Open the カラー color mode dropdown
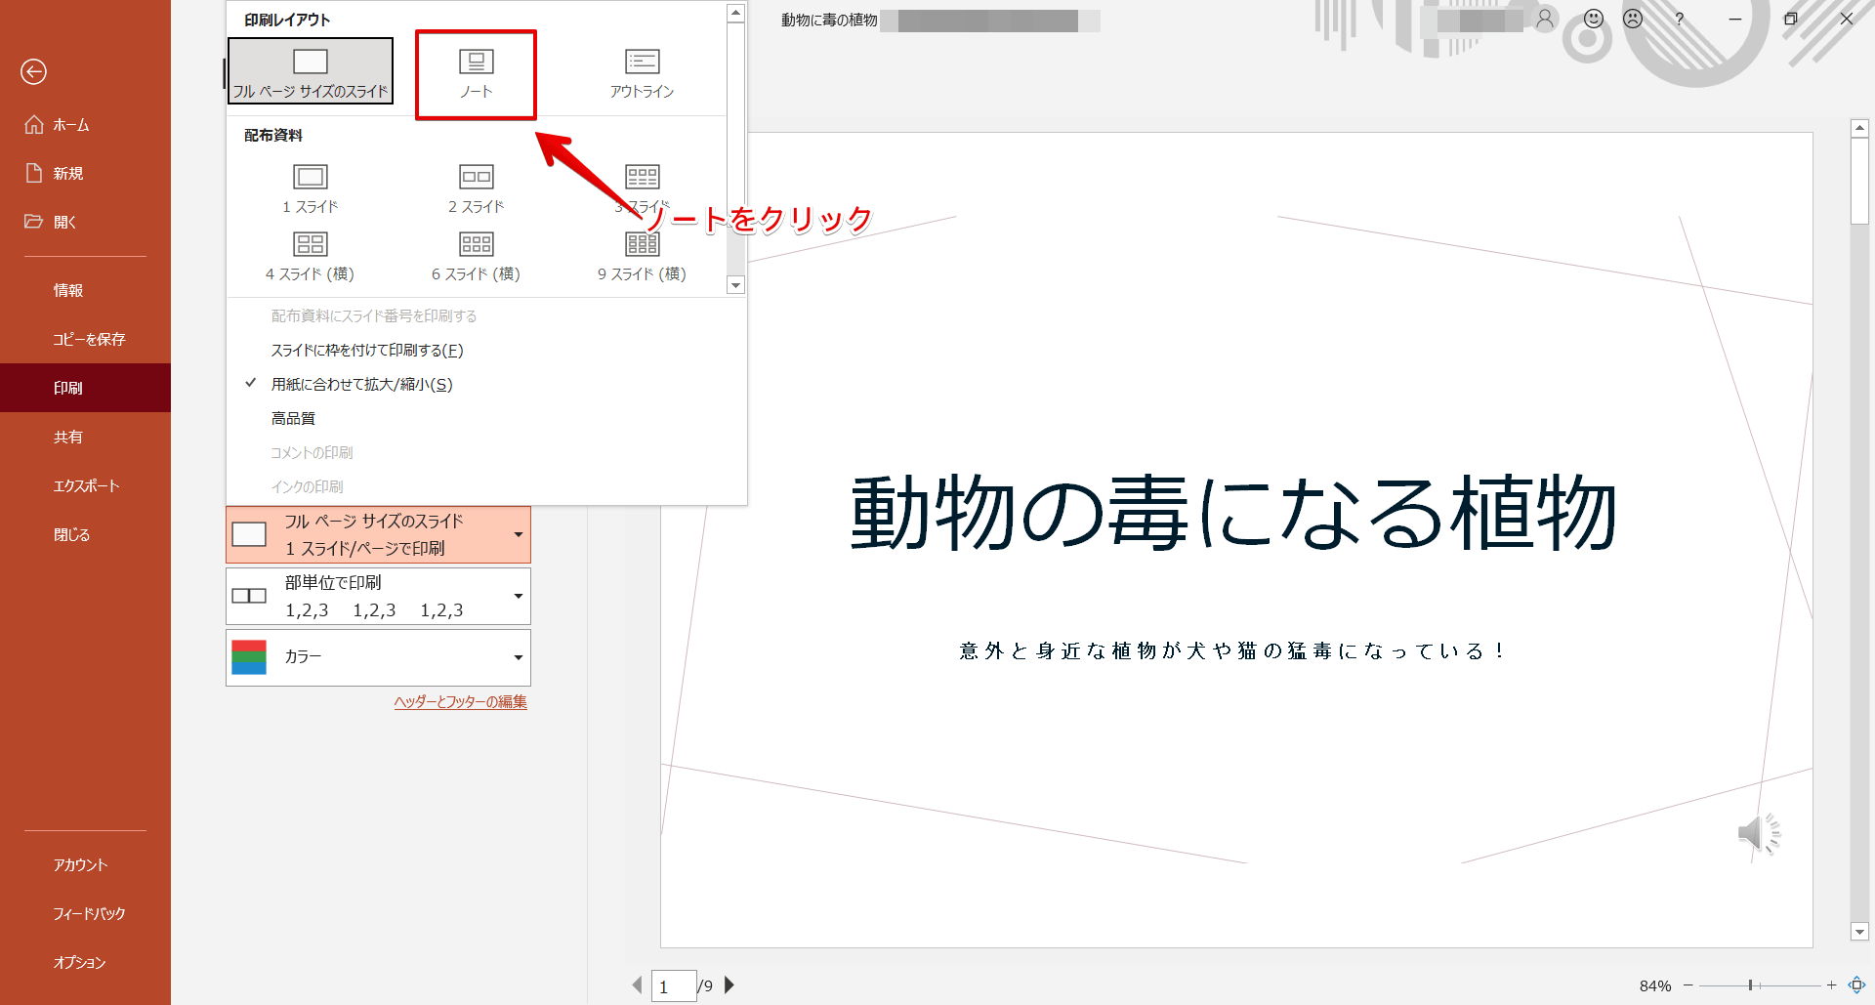 [378, 657]
